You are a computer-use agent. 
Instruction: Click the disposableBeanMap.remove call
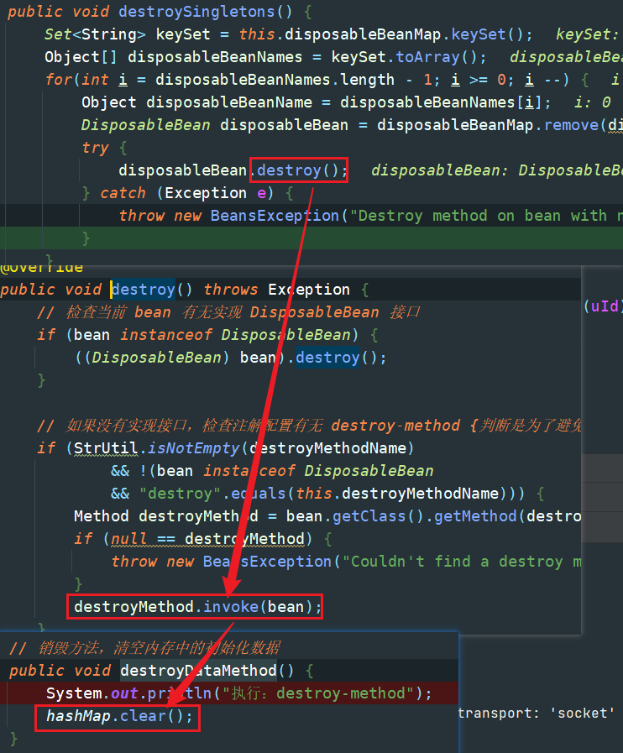tap(499, 125)
